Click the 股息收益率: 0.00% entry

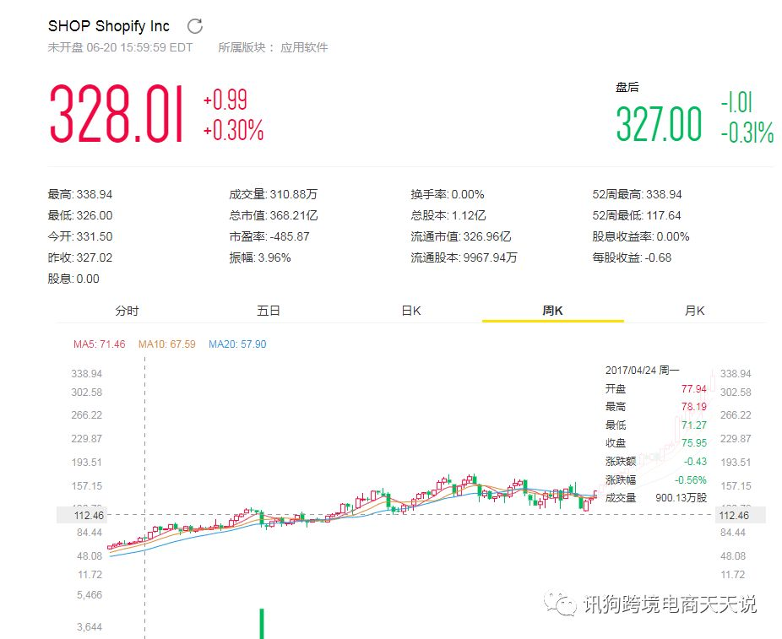point(641,236)
